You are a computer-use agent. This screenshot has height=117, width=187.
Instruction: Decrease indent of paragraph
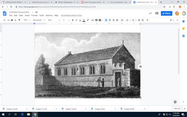click(139, 20)
